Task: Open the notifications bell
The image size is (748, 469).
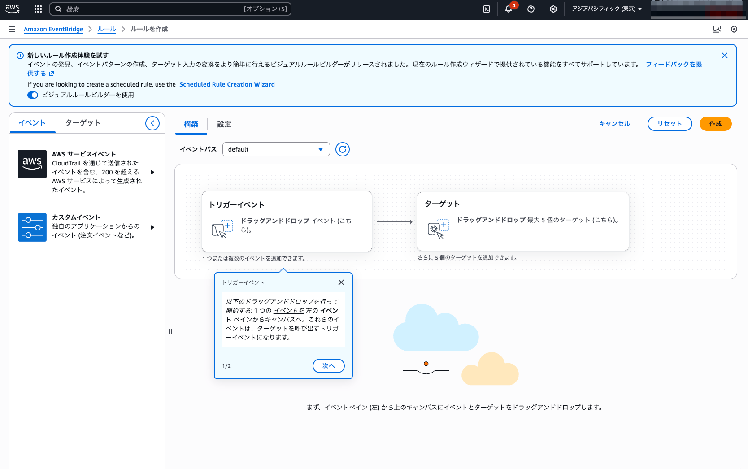Action: (509, 9)
